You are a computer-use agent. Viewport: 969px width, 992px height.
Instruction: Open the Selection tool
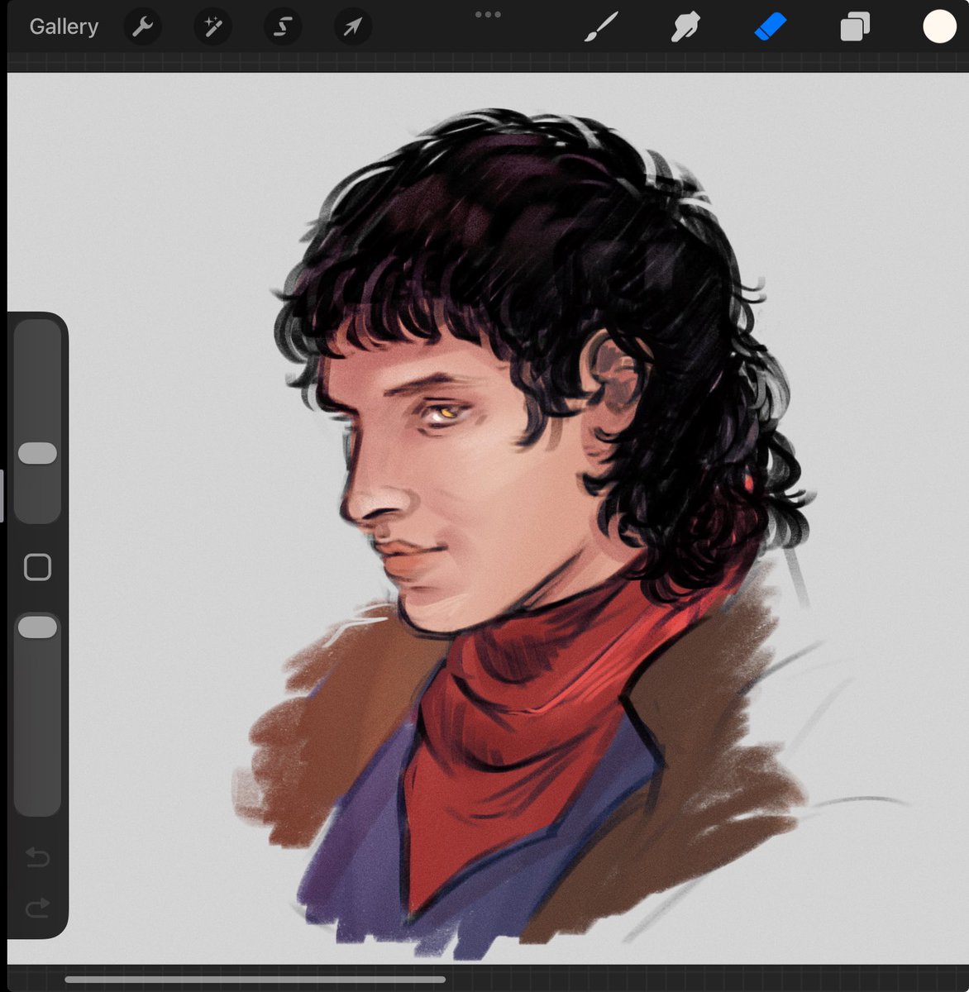tap(282, 26)
